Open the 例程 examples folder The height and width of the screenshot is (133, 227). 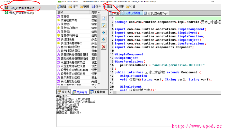85,7
